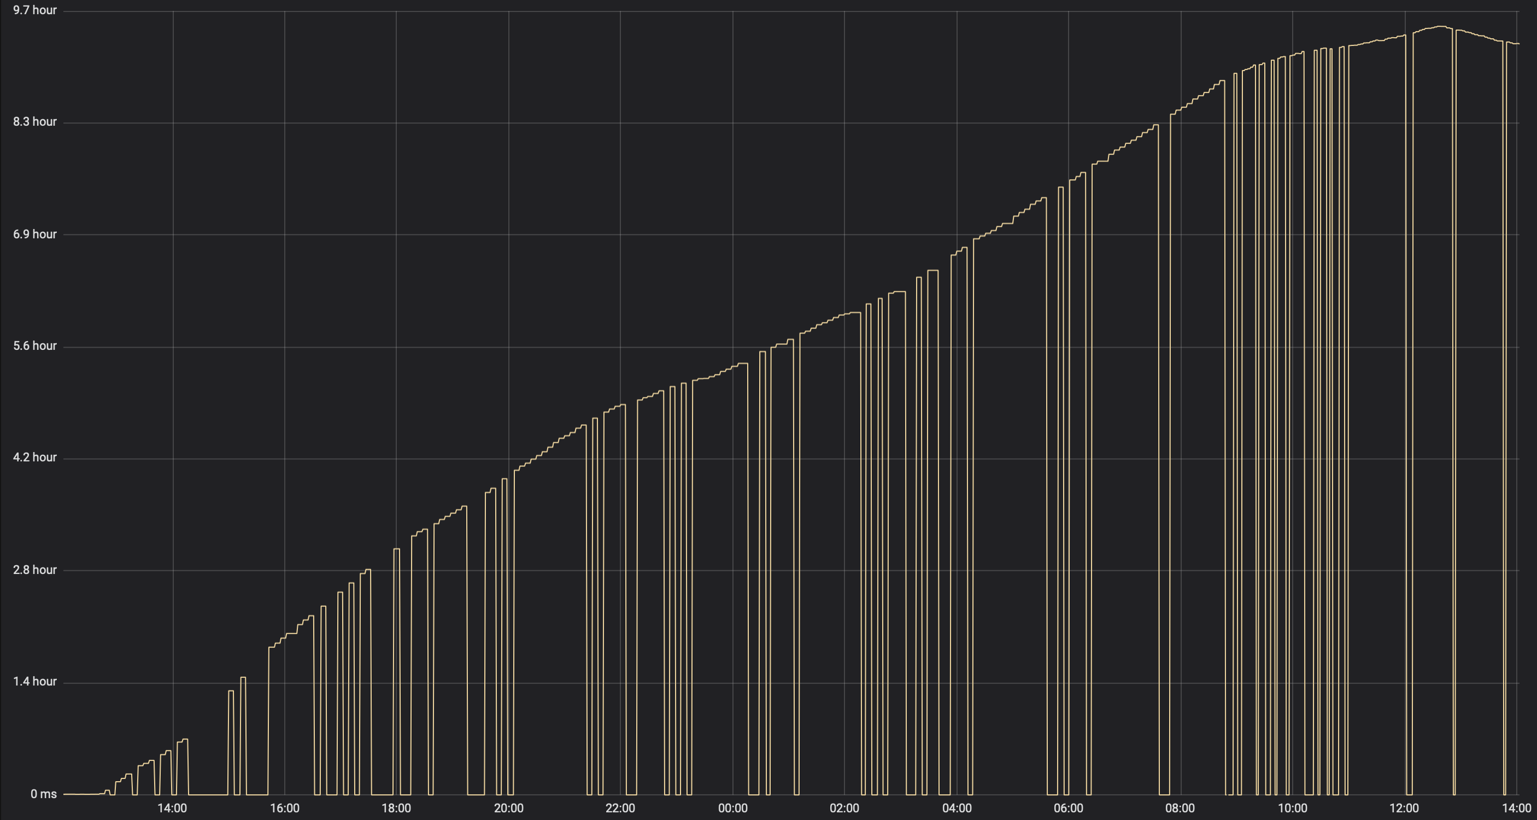The width and height of the screenshot is (1537, 820).
Task: Click the 06:00 time axis label
Action: click(1068, 808)
